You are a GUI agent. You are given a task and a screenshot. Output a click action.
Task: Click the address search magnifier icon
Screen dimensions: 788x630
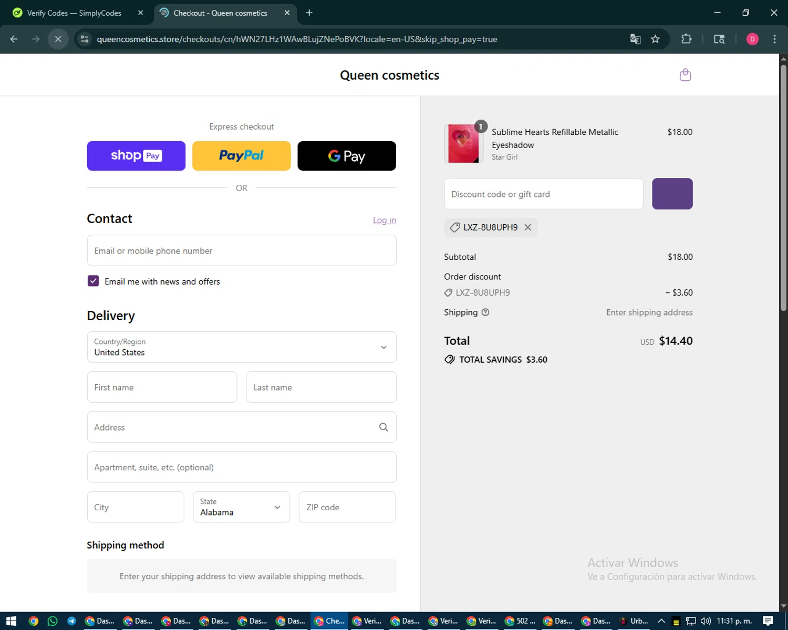coord(383,427)
